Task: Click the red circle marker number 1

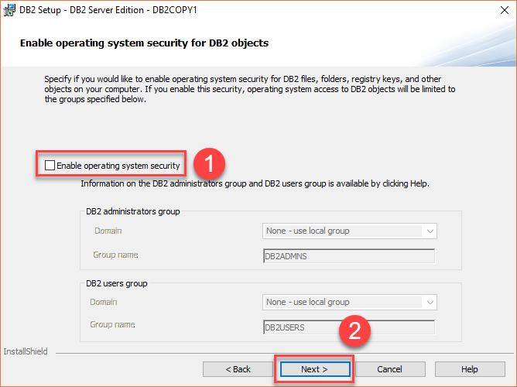Action: (210, 164)
